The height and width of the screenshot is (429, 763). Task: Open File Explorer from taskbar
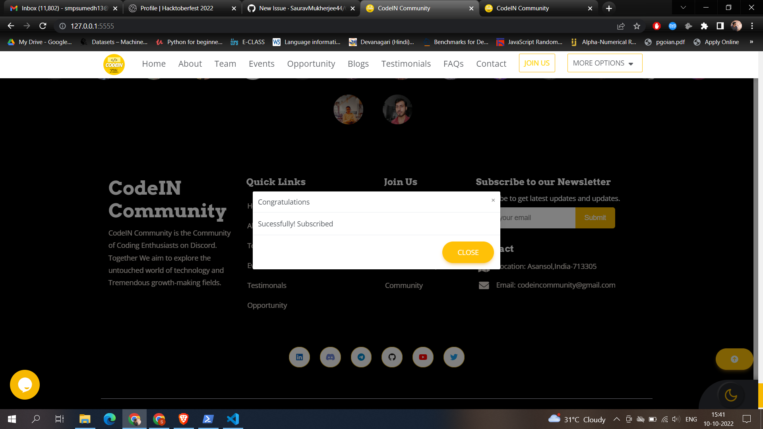tap(85, 419)
